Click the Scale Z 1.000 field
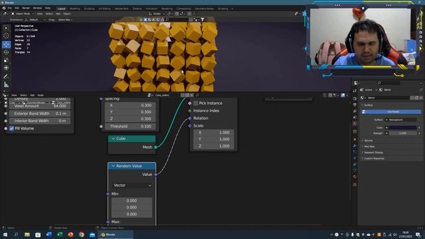 [x=213, y=146]
